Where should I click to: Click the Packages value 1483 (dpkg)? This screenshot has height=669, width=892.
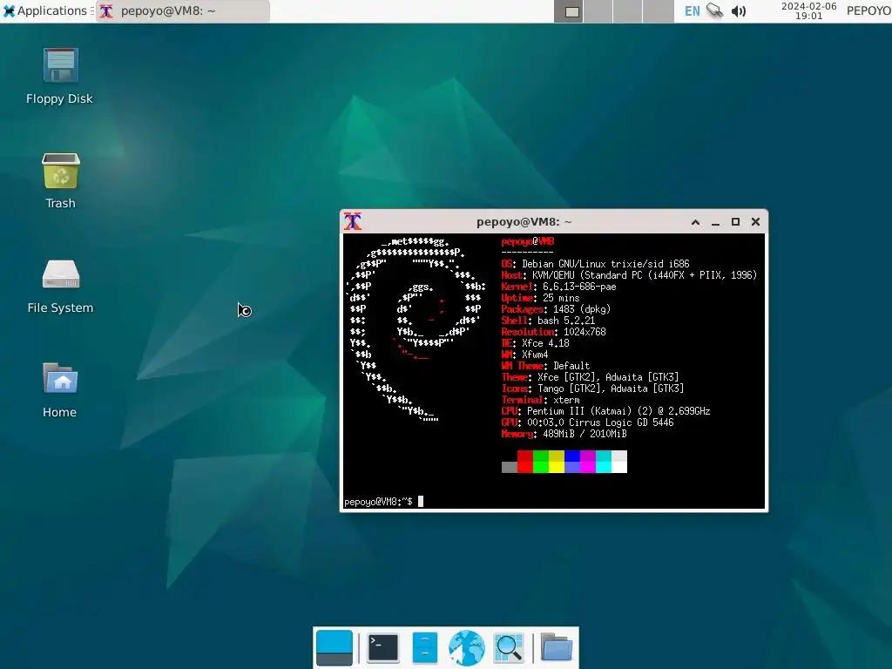pos(581,309)
